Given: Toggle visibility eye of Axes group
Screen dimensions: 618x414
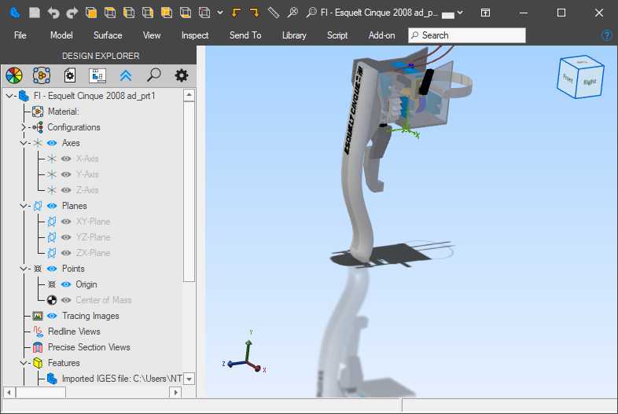Looking at the screenshot, I should [52, 143].
